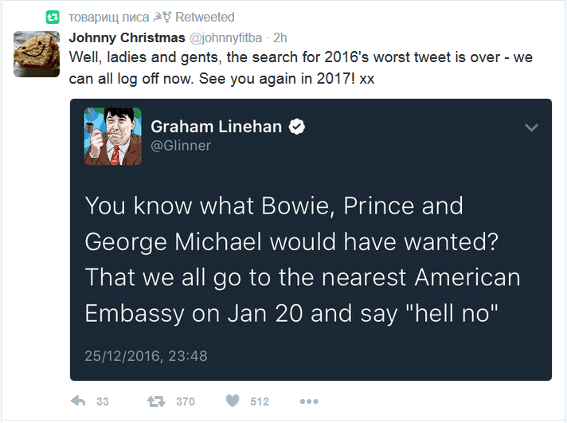Click the 2h tweet timestamp
The image size is (567, 423).
click(280, 37)
